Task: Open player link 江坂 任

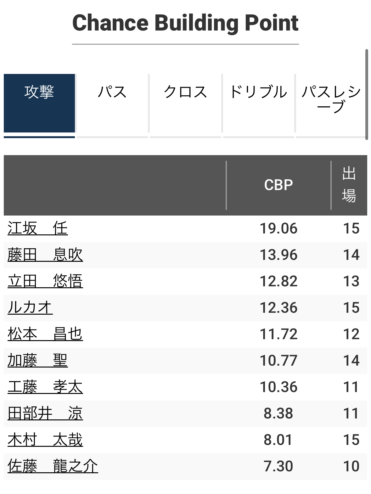Action: (38, 228)
